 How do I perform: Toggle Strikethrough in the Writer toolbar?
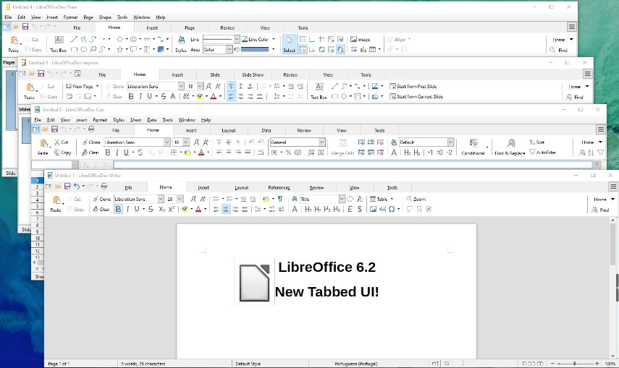click(151, 210)
